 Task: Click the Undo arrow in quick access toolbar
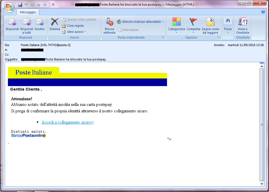(26, 5)
